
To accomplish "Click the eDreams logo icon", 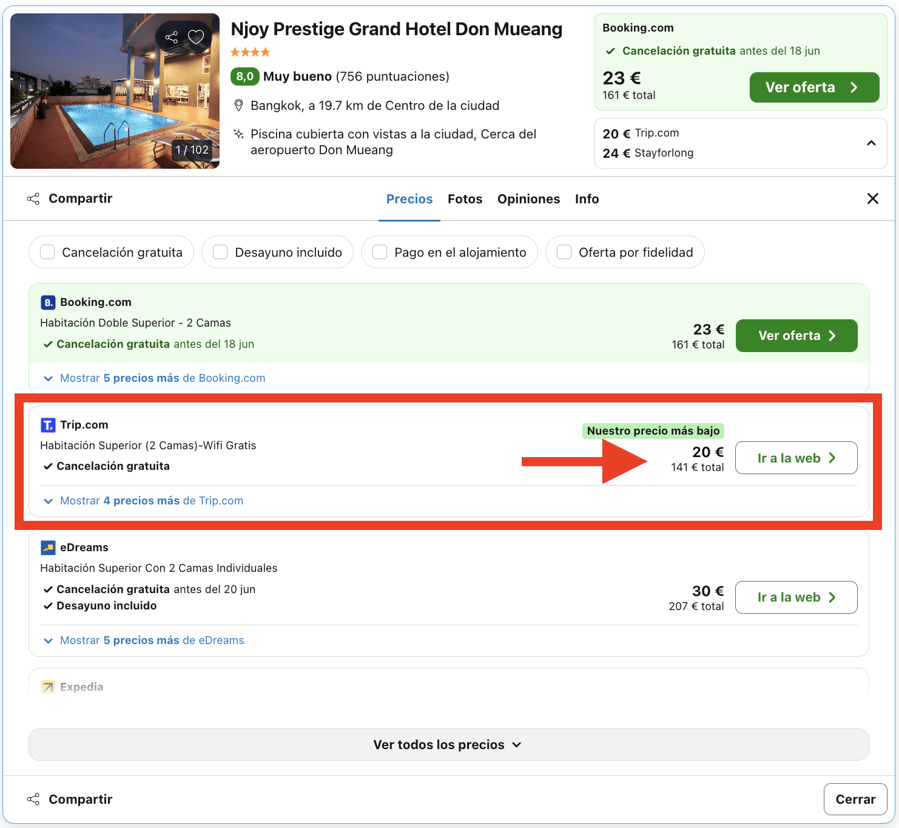I will pos(48,548).
